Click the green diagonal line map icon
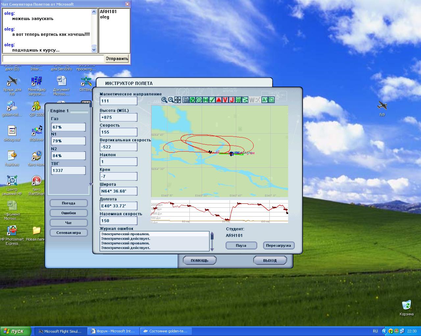This screenshot has width=421, height=336. pos(212,100)
